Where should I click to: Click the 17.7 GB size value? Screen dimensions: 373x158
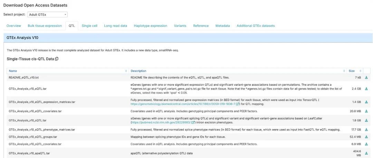(x=356, y=130)
